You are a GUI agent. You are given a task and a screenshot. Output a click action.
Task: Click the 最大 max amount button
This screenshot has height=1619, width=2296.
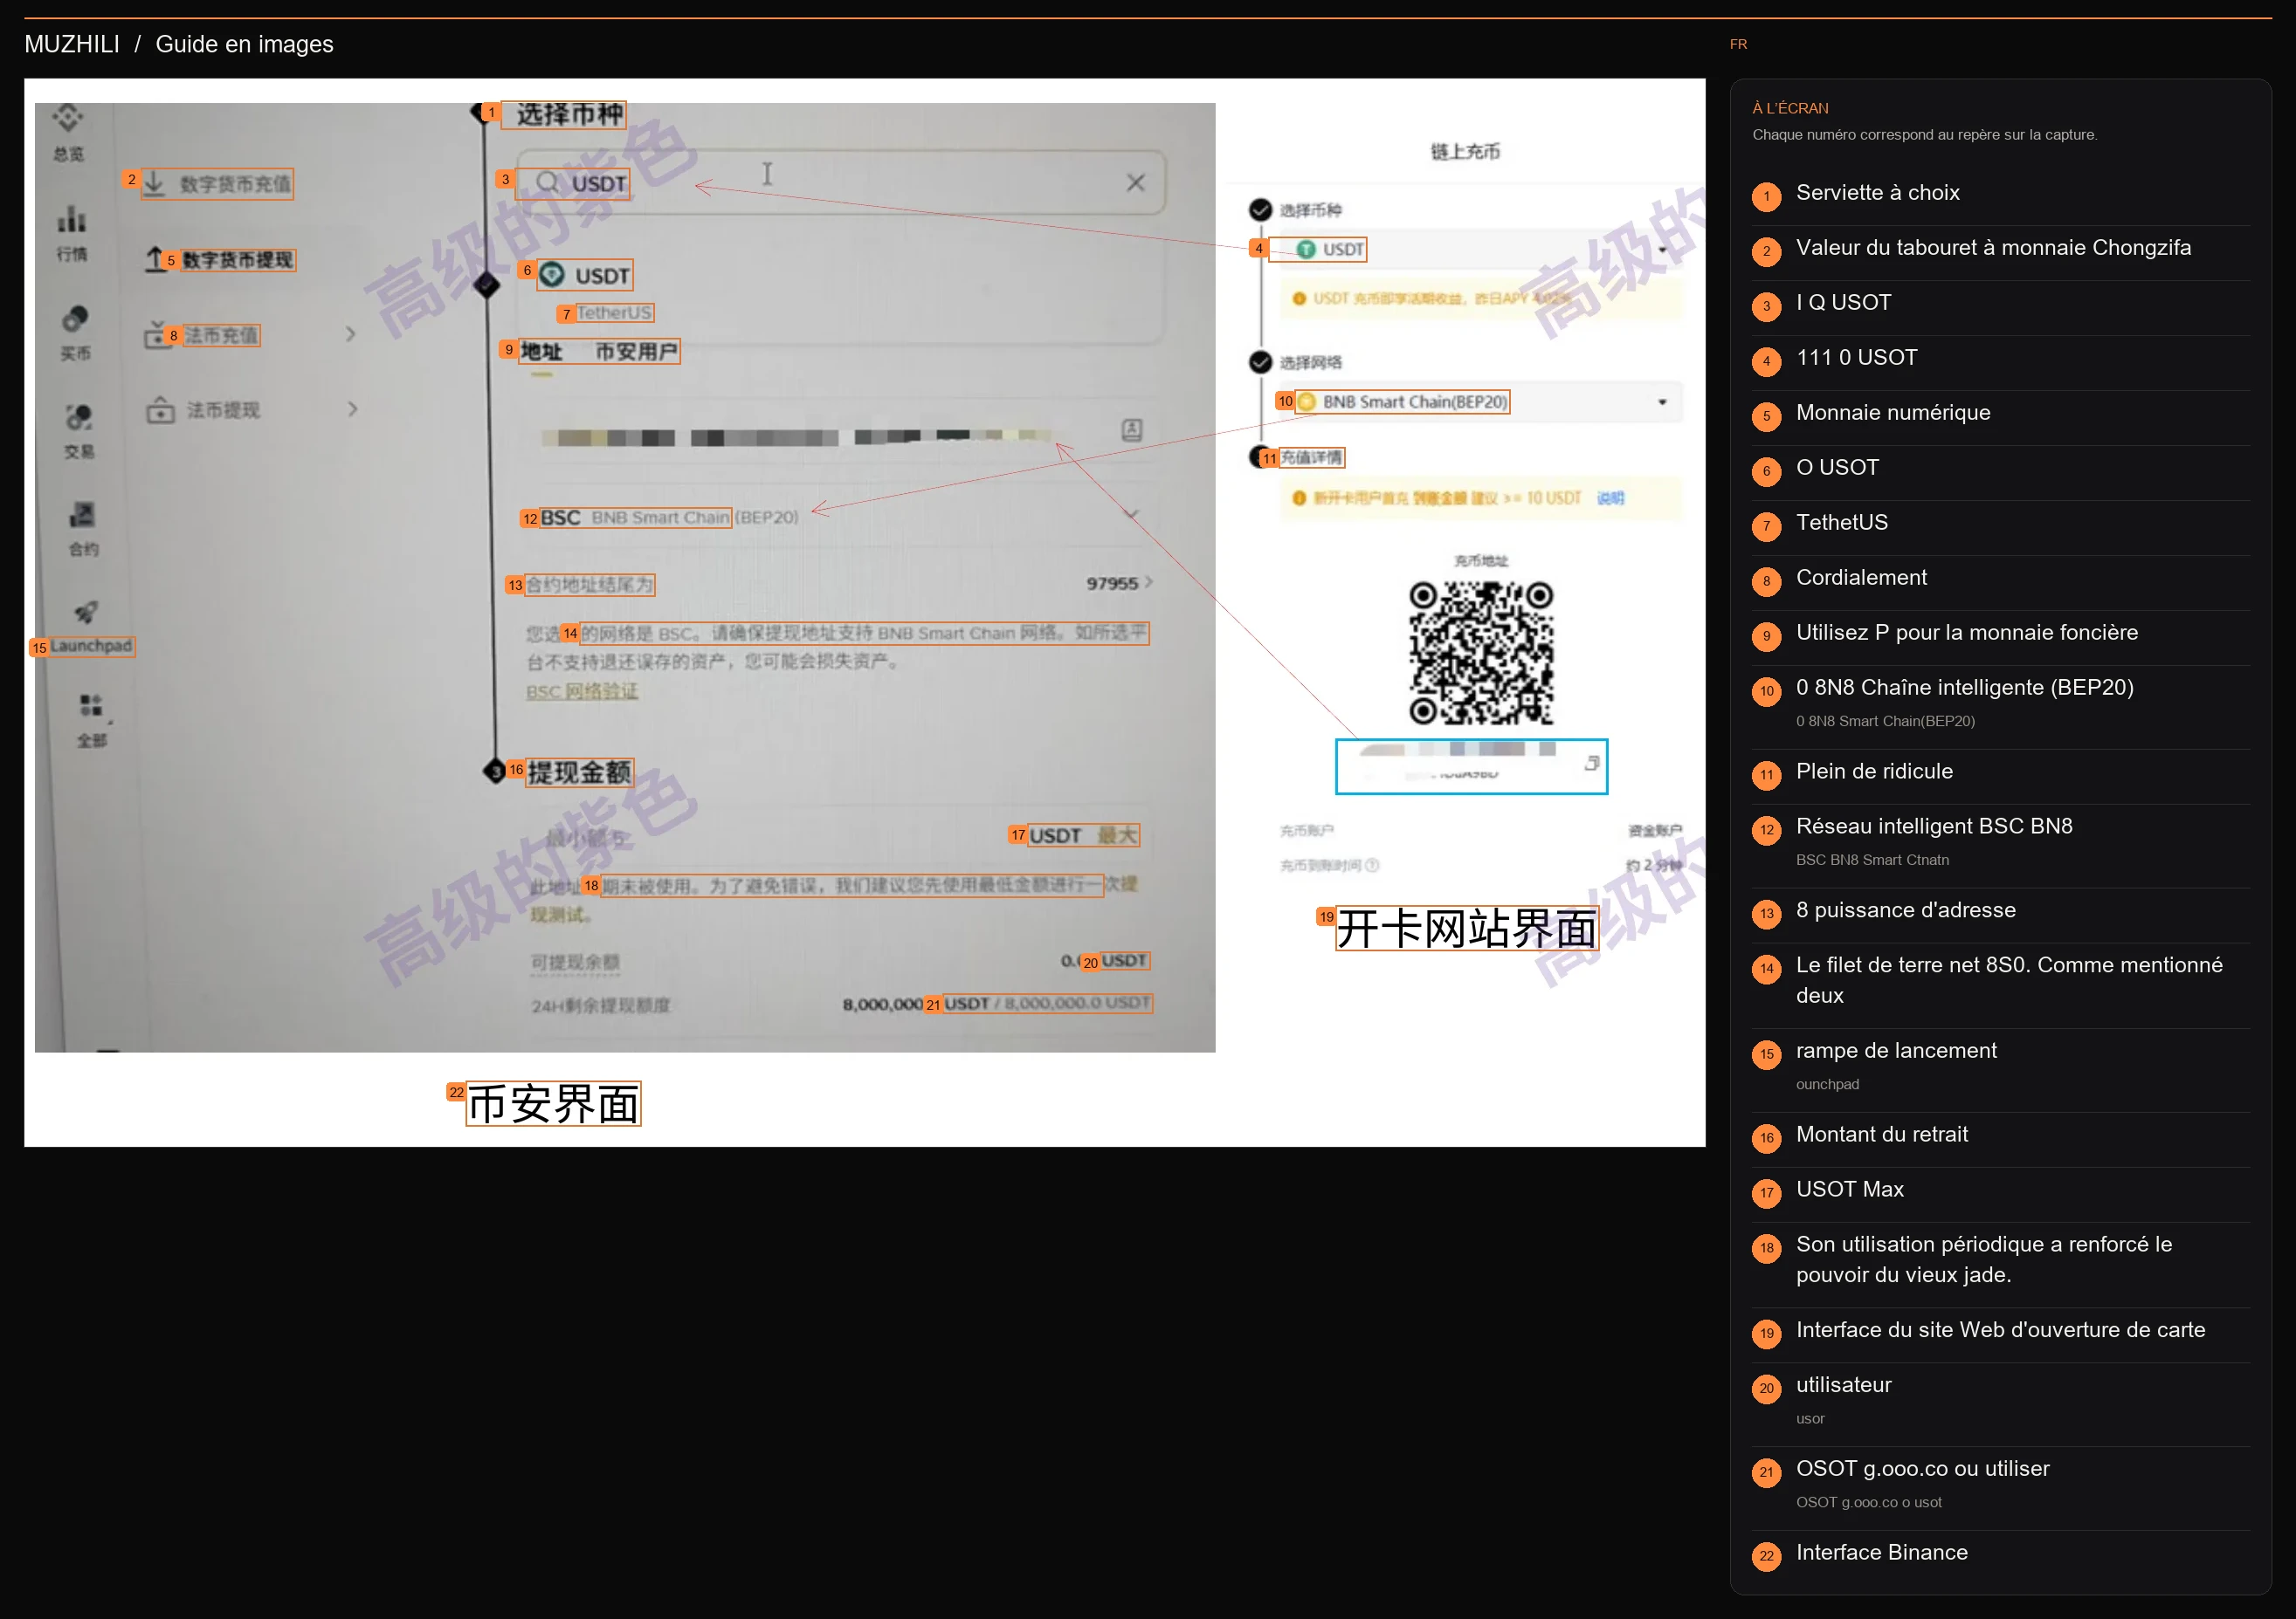coord(1117,835)
